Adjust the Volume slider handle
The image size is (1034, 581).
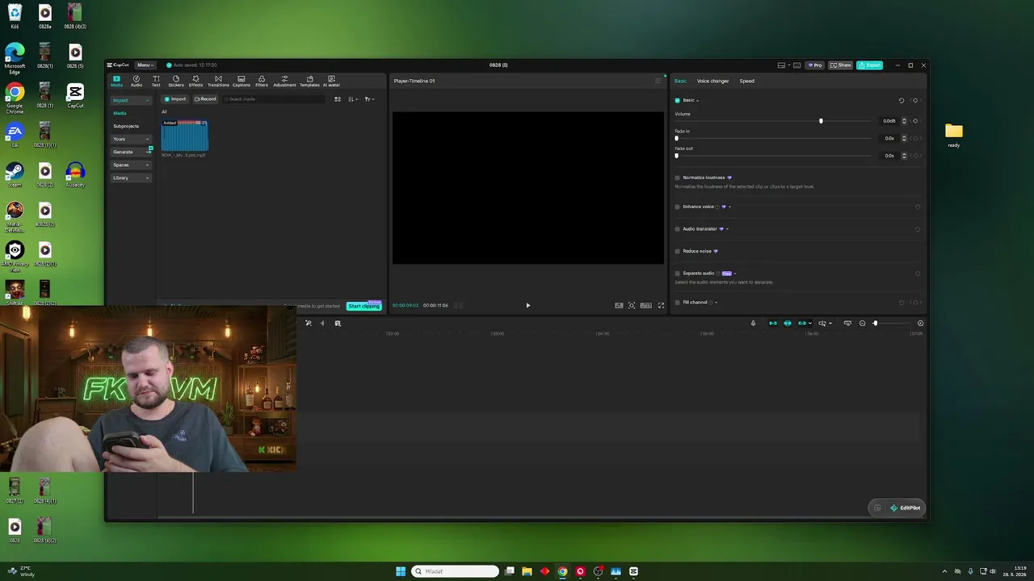(x=821, y=121)
